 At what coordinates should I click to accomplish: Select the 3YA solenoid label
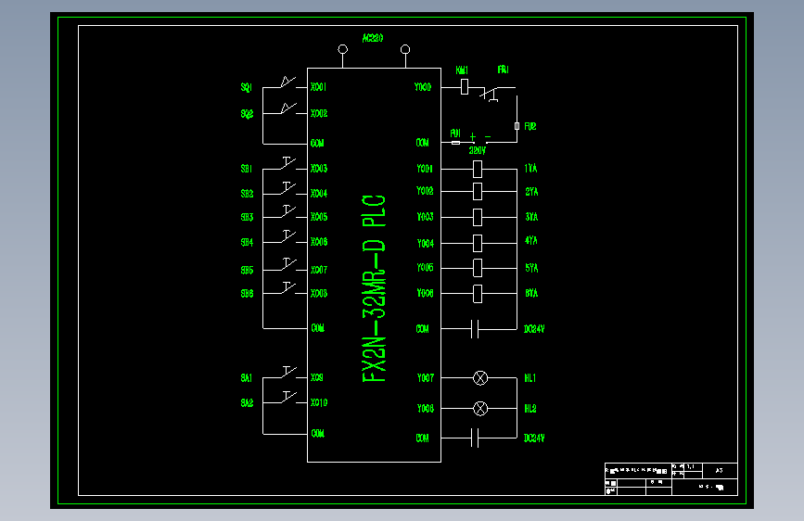(x=531, y=217)
